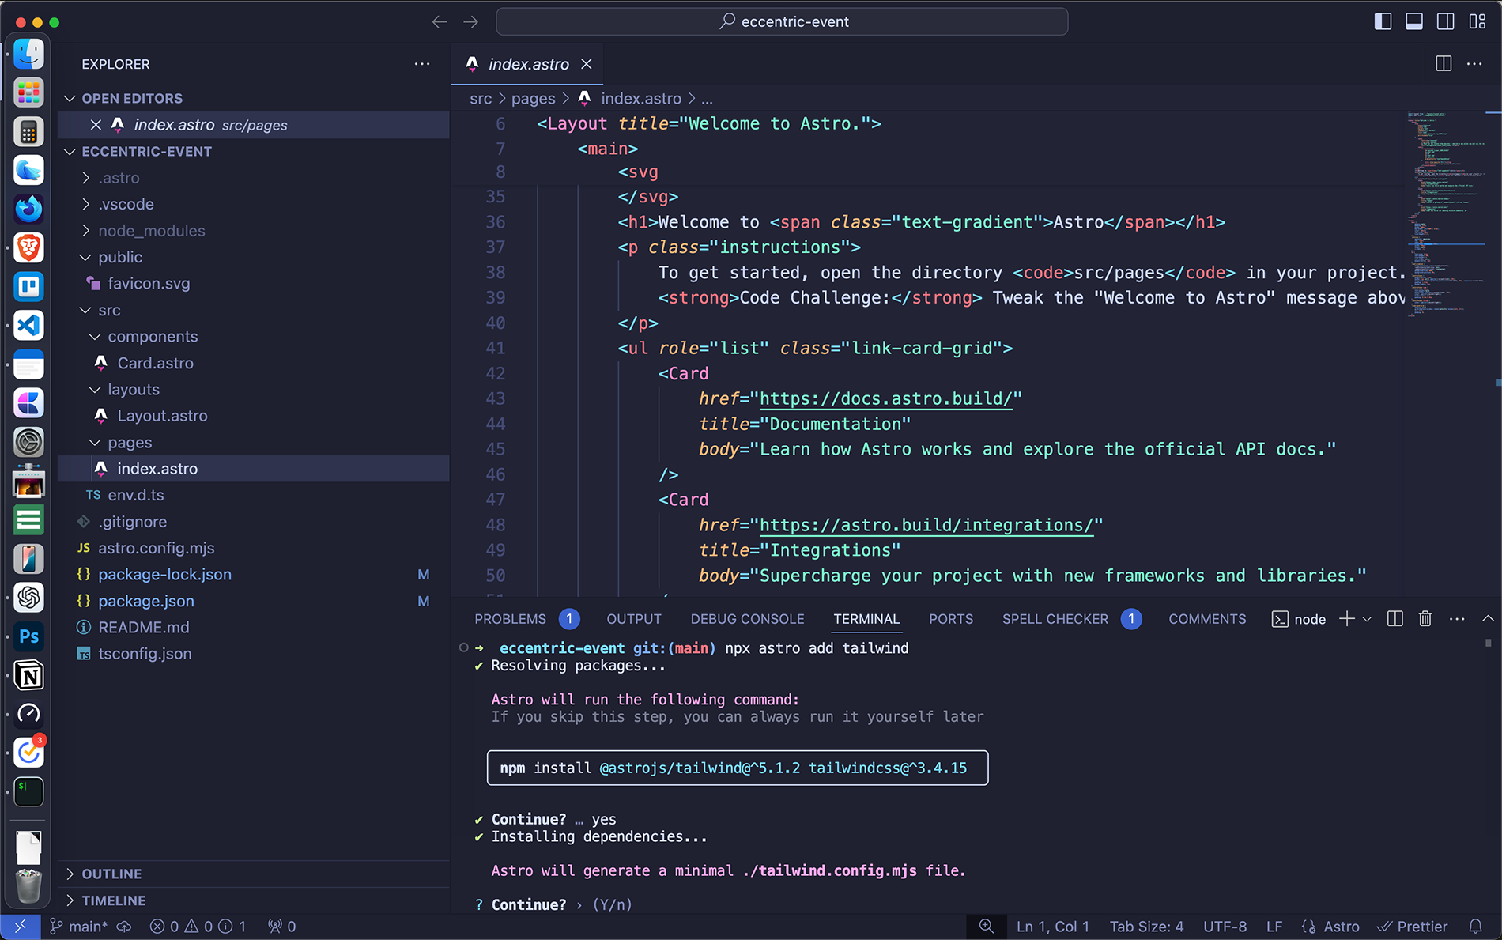Open the PROBLEMS tab
The height and width of the screenshot is (940, 1502).
pos(510,619)
